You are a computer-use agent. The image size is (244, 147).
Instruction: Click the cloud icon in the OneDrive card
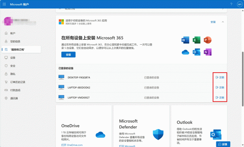(100, 134)
